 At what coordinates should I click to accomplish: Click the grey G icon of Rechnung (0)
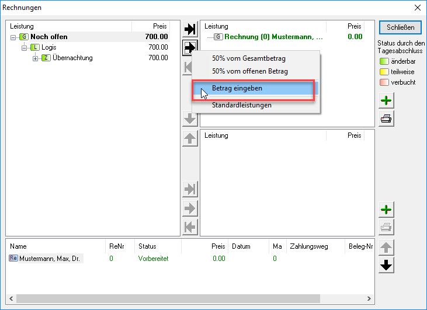click(x=218, y=37)
